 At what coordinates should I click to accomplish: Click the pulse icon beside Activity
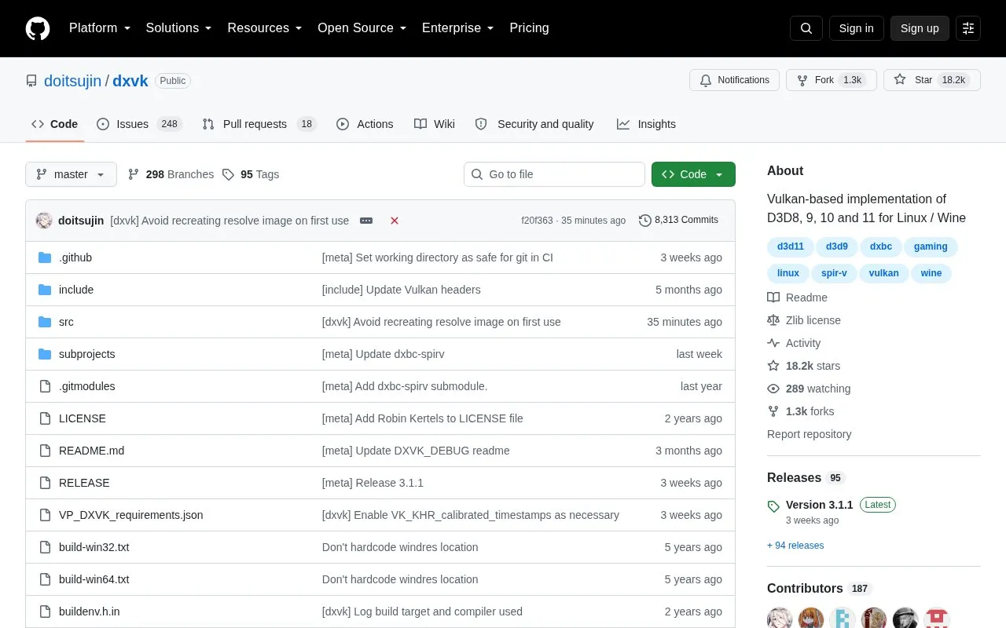(x=773, y=343)
